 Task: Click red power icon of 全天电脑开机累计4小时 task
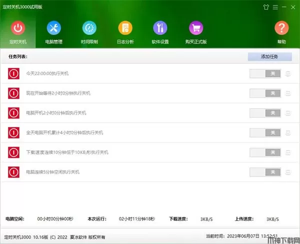pyautogui.click(x=13, y=132)
